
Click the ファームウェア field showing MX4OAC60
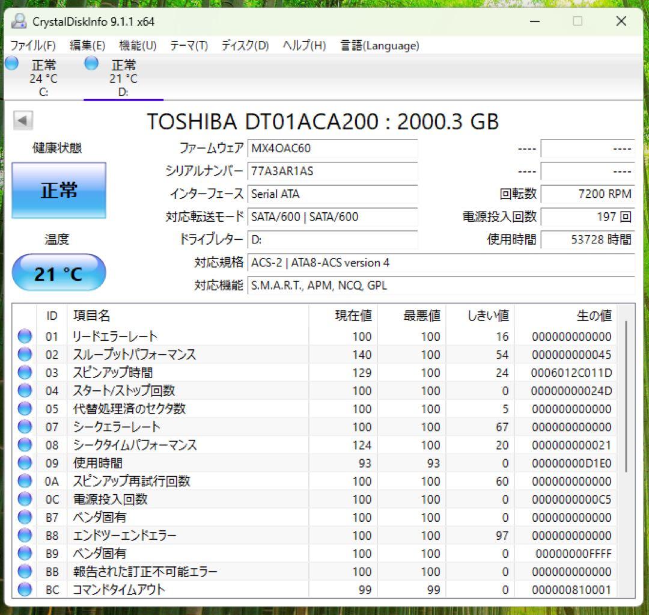click(333, 148)
